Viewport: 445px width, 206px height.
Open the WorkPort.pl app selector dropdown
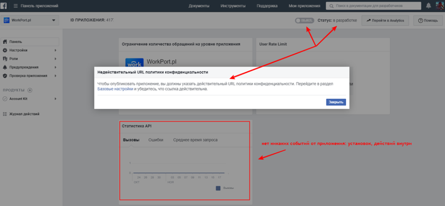pyautogui.click(x=30, y=20)
